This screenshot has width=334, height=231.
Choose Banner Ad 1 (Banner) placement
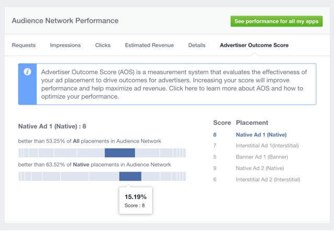(x=262, y=156)
